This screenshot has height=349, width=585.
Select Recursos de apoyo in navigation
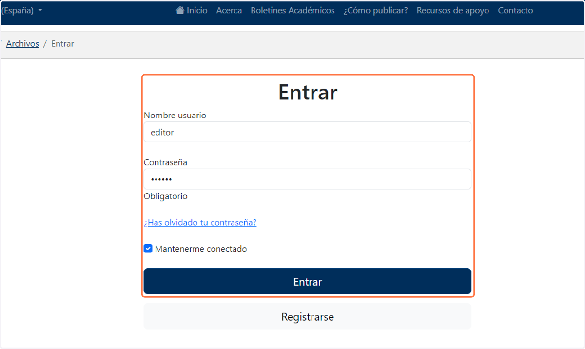click(x=453, y=10)
